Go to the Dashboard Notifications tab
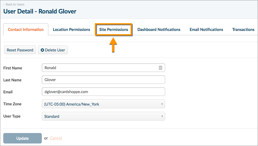Screen dimensions: 258x146 click(159, 29)
